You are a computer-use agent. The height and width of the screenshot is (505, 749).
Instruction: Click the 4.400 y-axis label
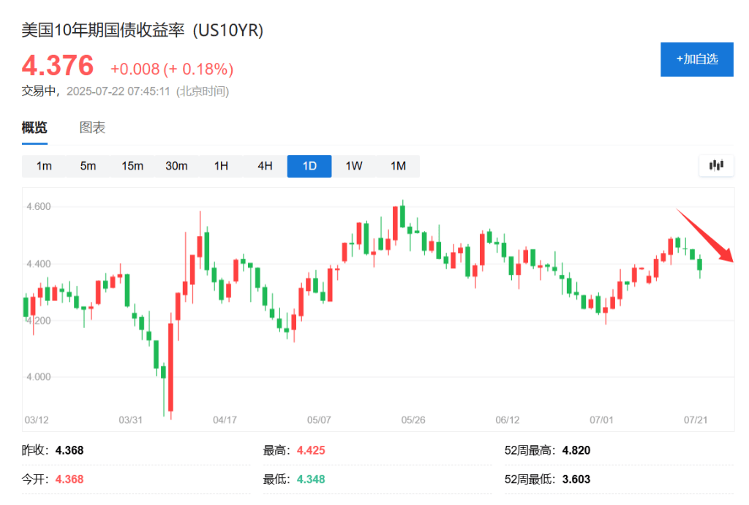[38, 264]
